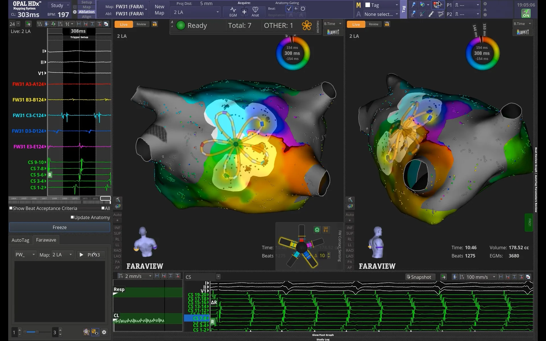Image resolution: width=546 pixels, height=341 pixels.
Task: Open the B.Time dropdown on right map
Action: [x=522, y=24]
